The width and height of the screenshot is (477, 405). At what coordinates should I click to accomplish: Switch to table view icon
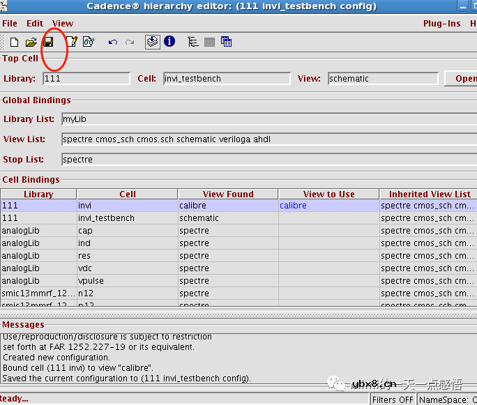(210, 43)
